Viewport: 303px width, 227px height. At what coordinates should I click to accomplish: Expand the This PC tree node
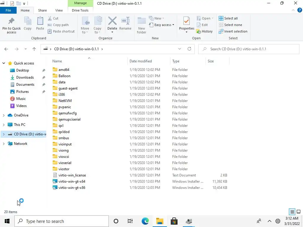coord(4,125)
